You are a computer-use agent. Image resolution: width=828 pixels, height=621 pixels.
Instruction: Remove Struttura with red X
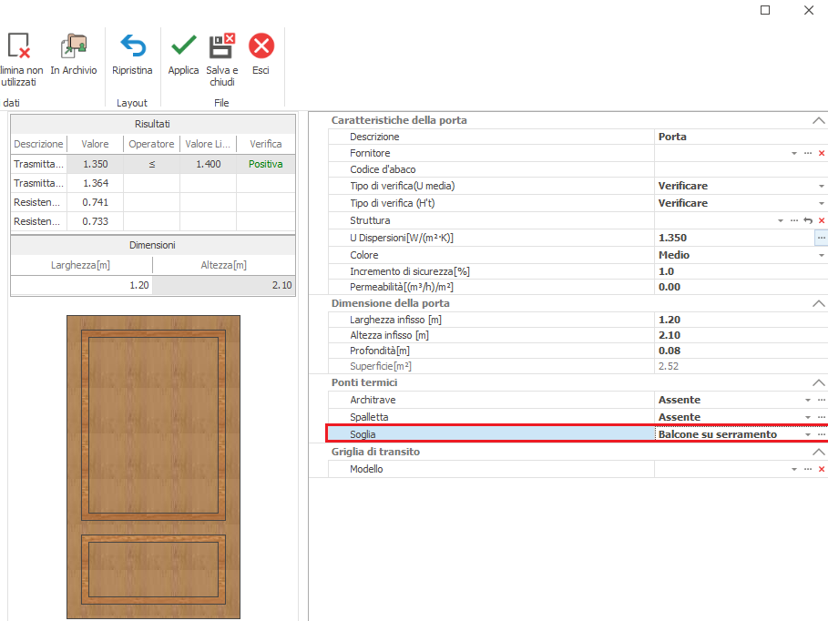[x=821, y=220]
